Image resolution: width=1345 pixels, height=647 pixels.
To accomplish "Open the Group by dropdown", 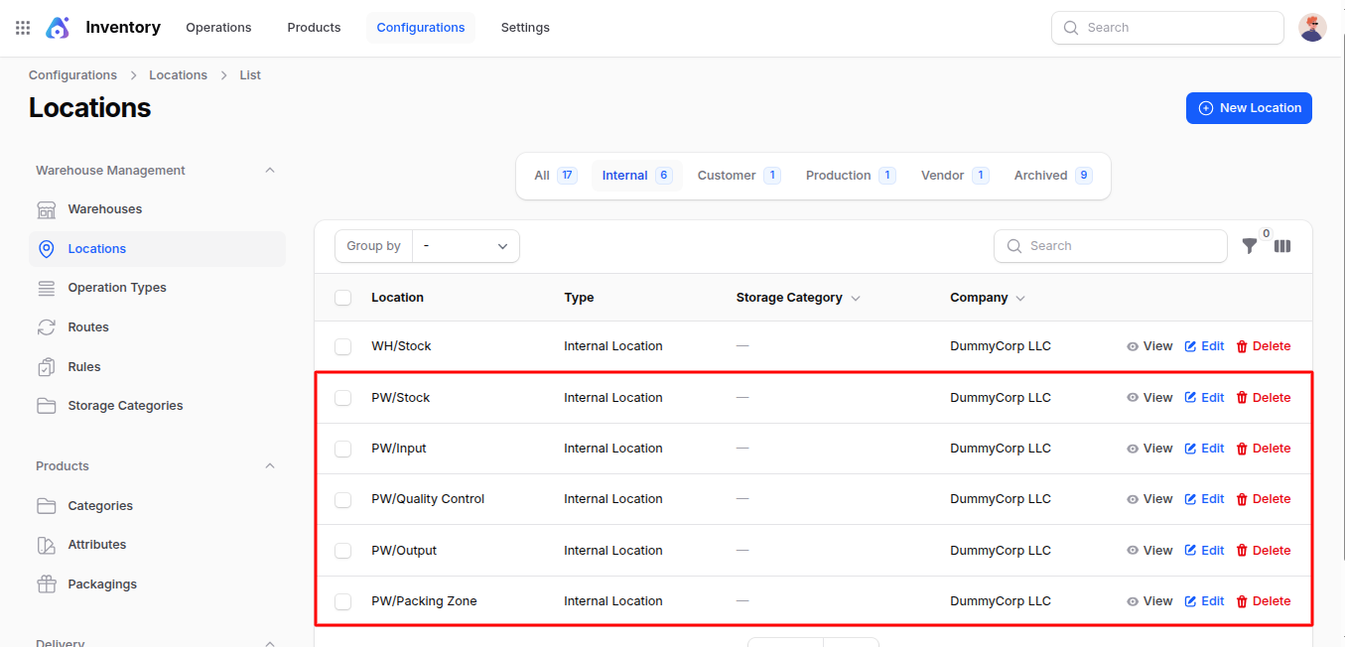I will click(x=466, y=246).
